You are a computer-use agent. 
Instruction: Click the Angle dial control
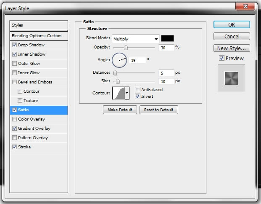coord(119,60)
